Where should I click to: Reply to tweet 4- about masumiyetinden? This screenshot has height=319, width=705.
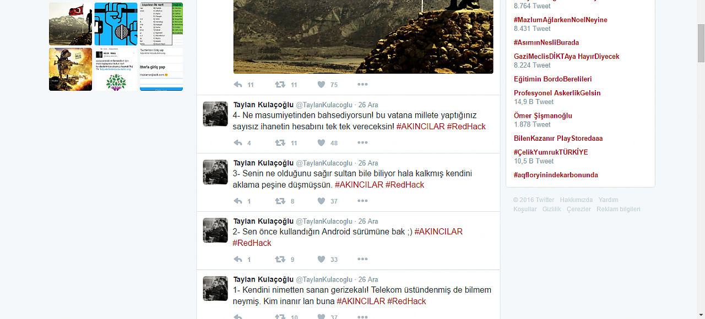[x=238, y=143]
